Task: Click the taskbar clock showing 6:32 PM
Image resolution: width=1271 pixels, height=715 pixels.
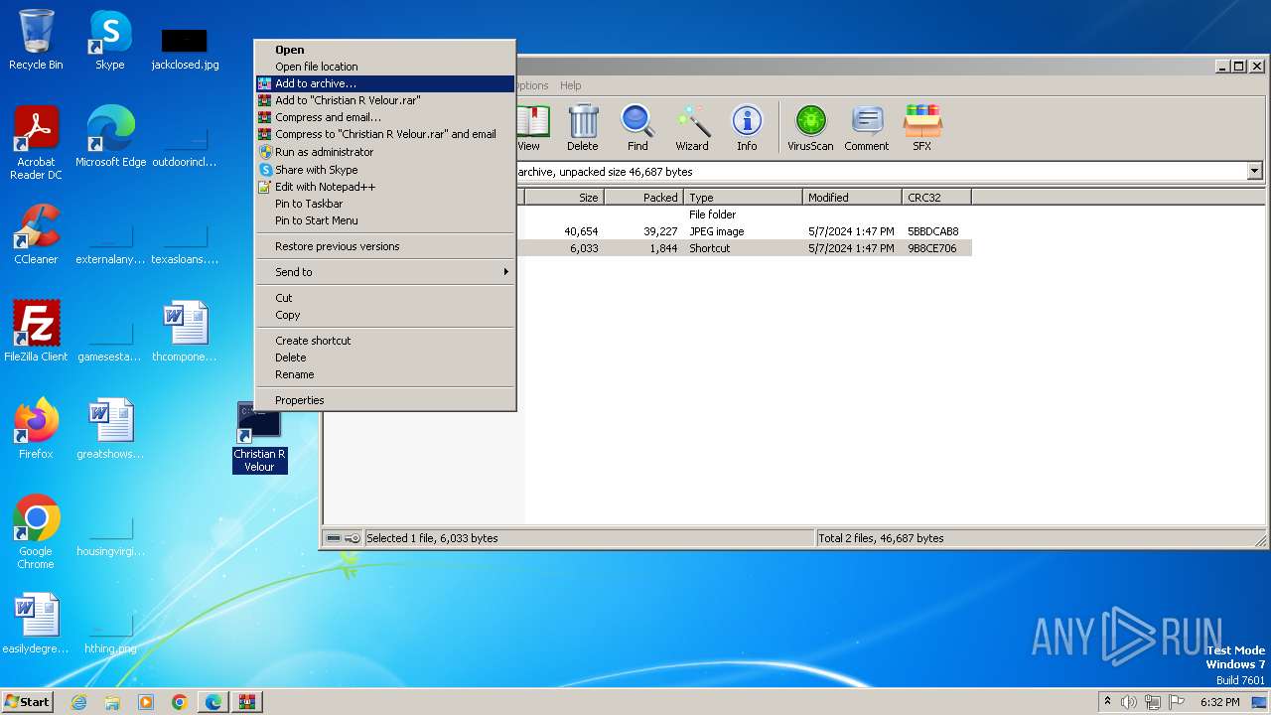Action: coord(1219,702)
